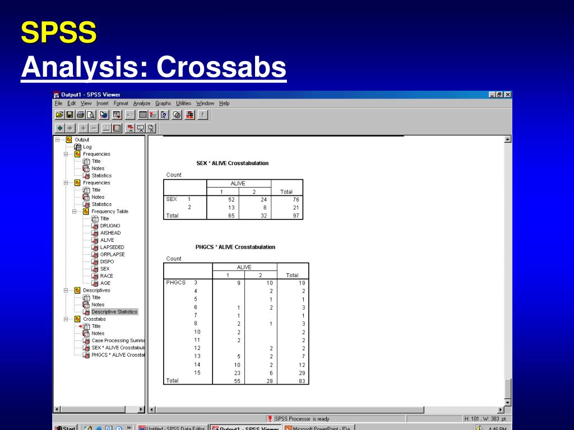Select SEX * ALIVE Crosstabulation outline item

(x=118, y=348)
